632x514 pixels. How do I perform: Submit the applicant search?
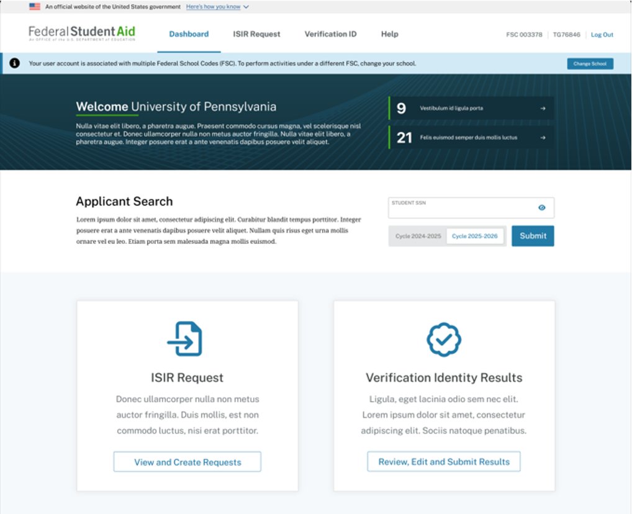[x=533, y=236]
